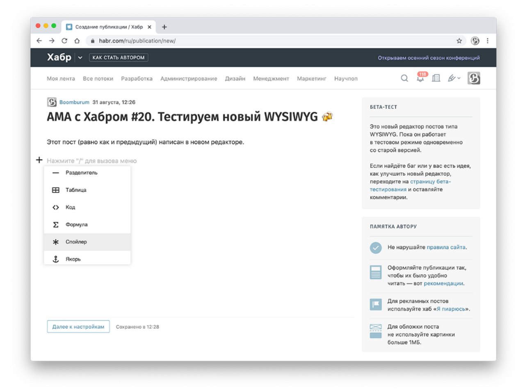
Task: Click the cover image icon in памятка
Action: (376, 331)
